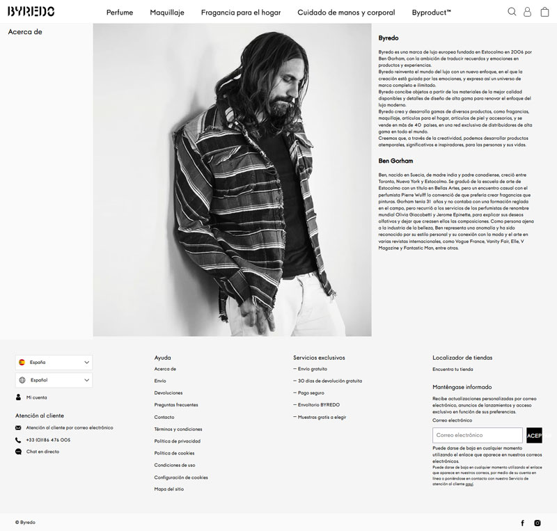557x531 pixels.
Task: Click Manténgase informado heading
Action: click(x=462, y=387)
